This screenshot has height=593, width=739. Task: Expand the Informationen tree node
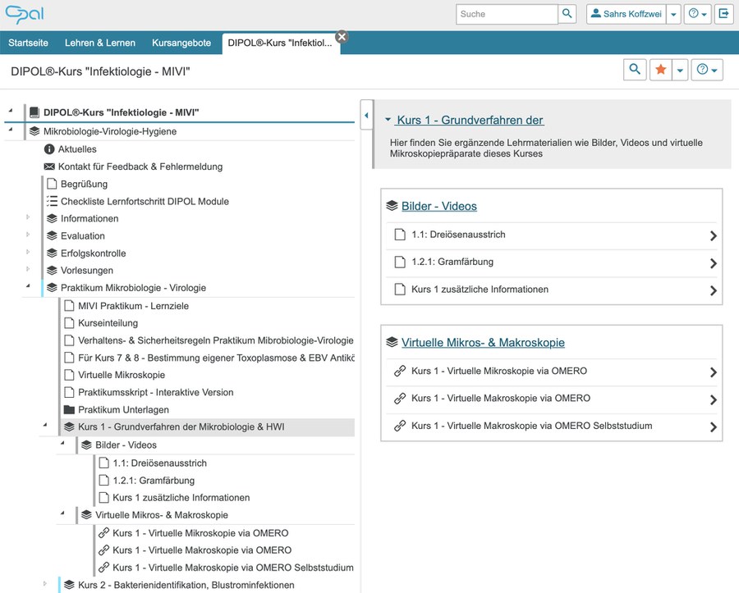[27, 218]
